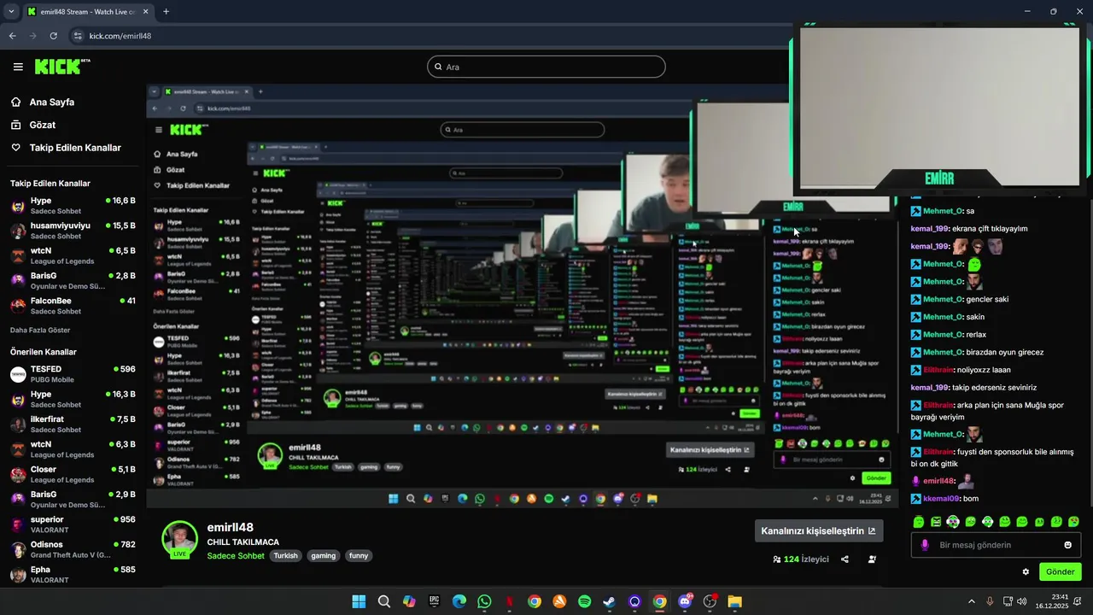
Task: Open ilkerfirat recommended channel
Action: click(73, 425)
